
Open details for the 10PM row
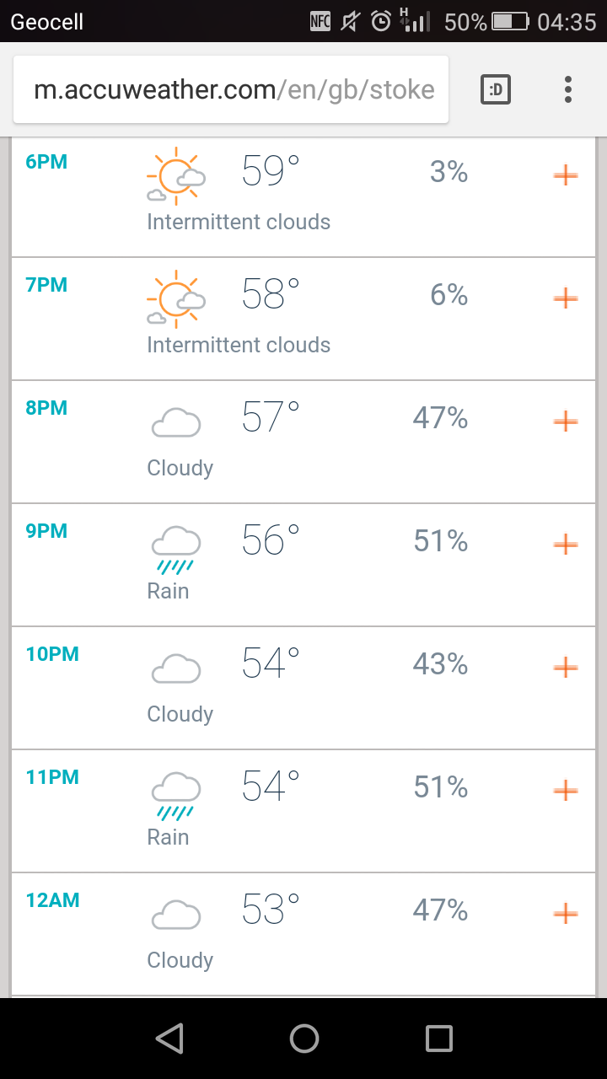[x=565, y=668]
